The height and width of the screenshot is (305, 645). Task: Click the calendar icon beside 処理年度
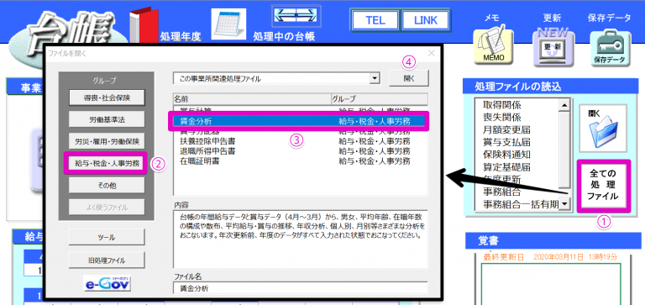point(228,24)
